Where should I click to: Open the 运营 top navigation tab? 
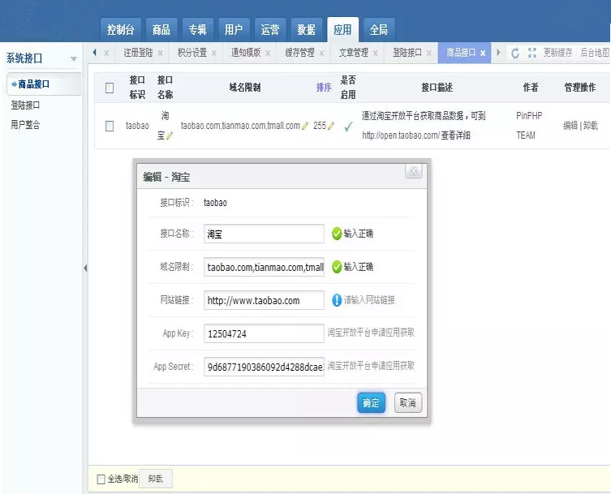tap(270, 30)
